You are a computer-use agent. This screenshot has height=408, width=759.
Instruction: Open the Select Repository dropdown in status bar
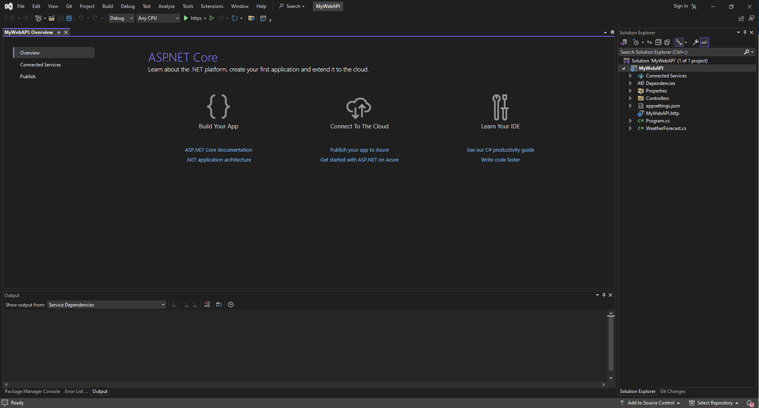tap(714, 403)
